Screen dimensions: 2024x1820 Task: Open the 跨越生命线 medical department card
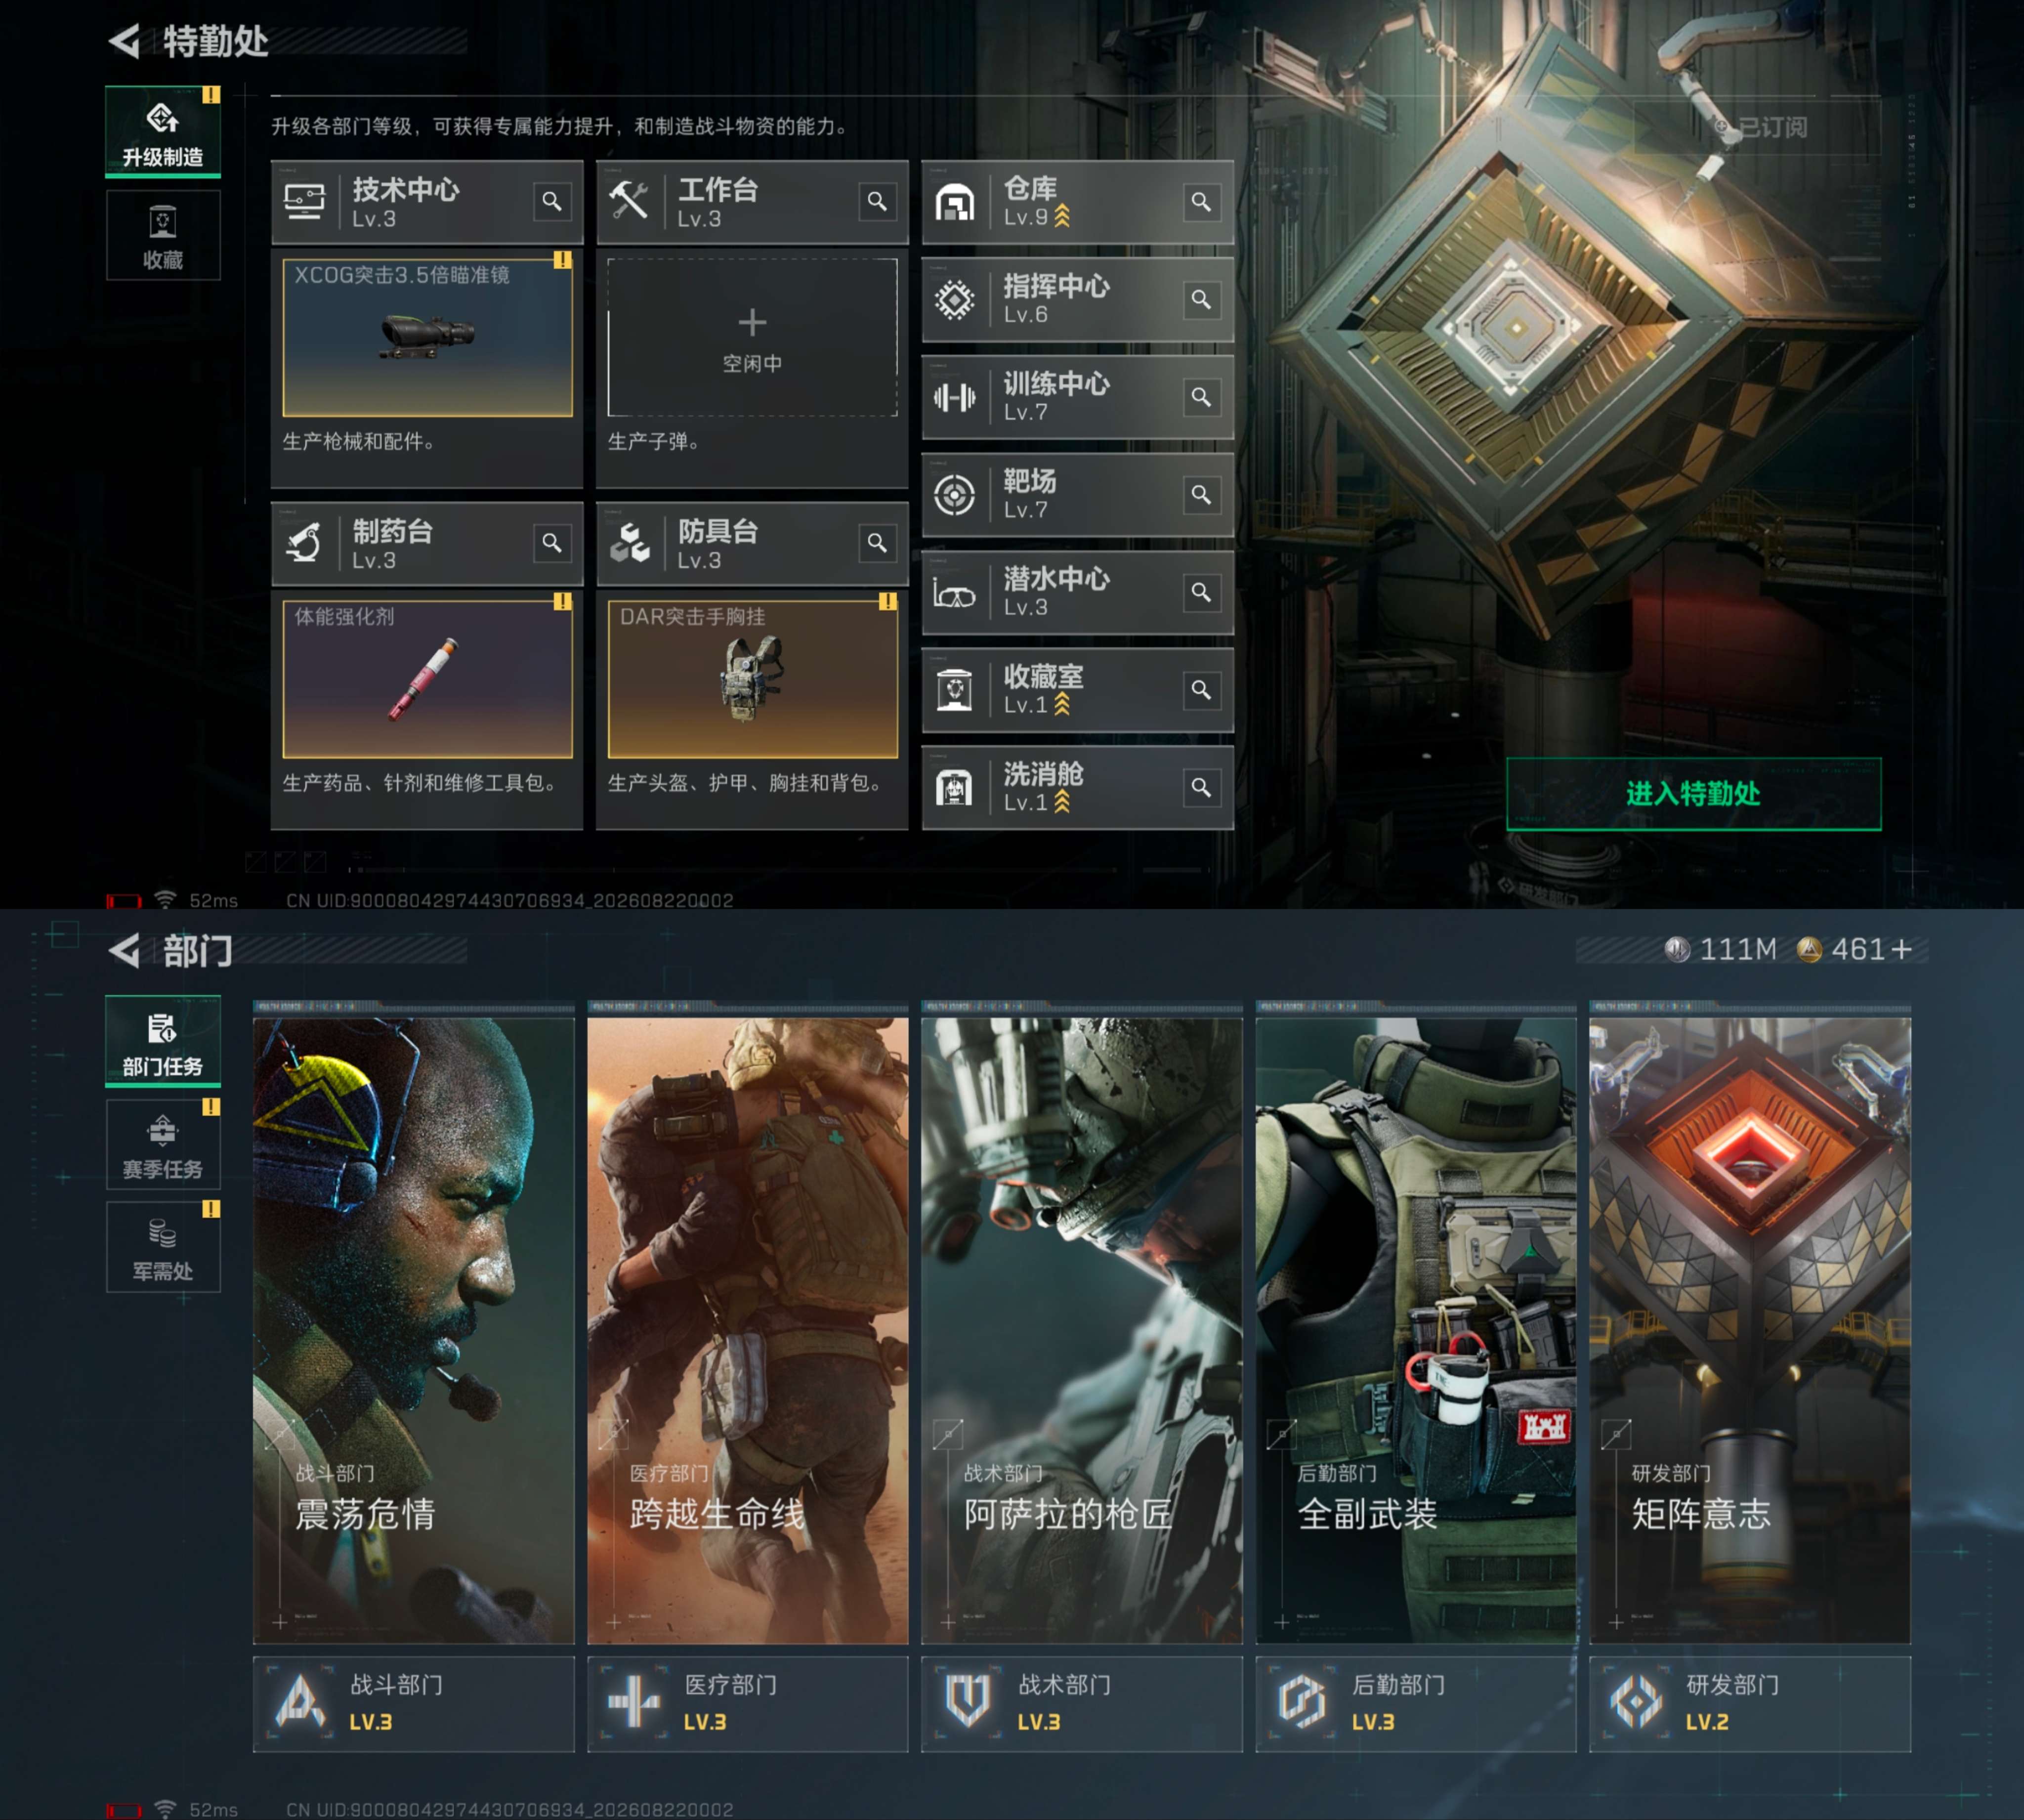tap(748, 1330)
